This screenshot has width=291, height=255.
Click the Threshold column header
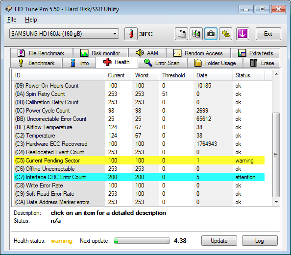tap(176, 75)
